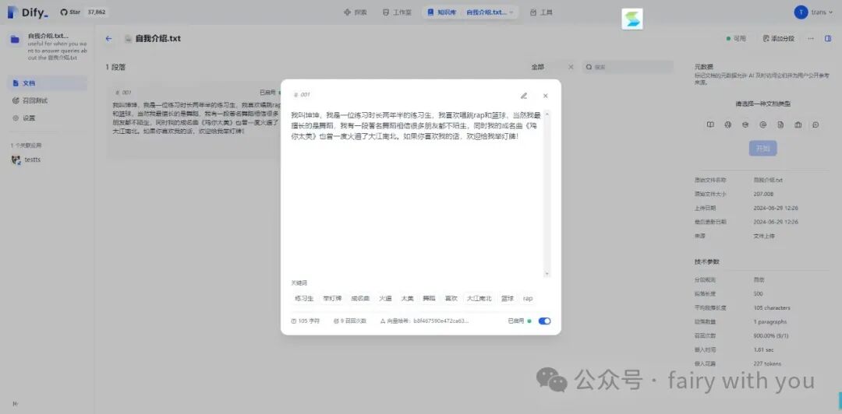Click the dialog text area scrollbar
The width and height of the screenshot is (842, 414).
point(547,193)
